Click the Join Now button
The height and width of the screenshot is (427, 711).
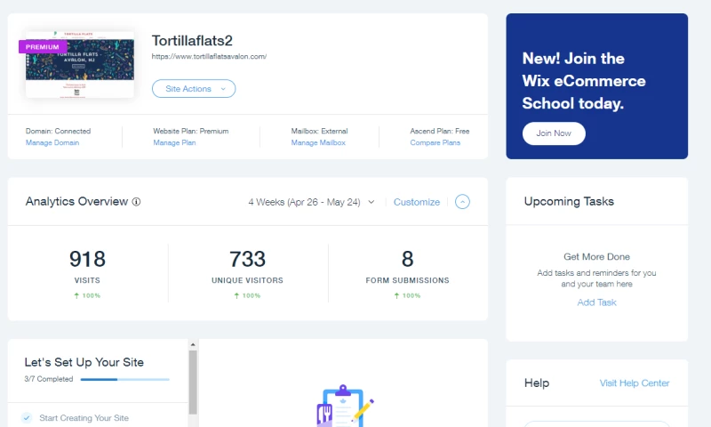tap(554, 133)
